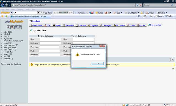Select the information_schema database link

13,41
